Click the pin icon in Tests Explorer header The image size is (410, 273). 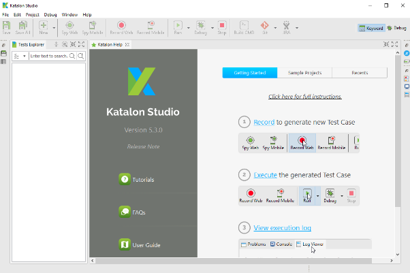tap(56, 44)
